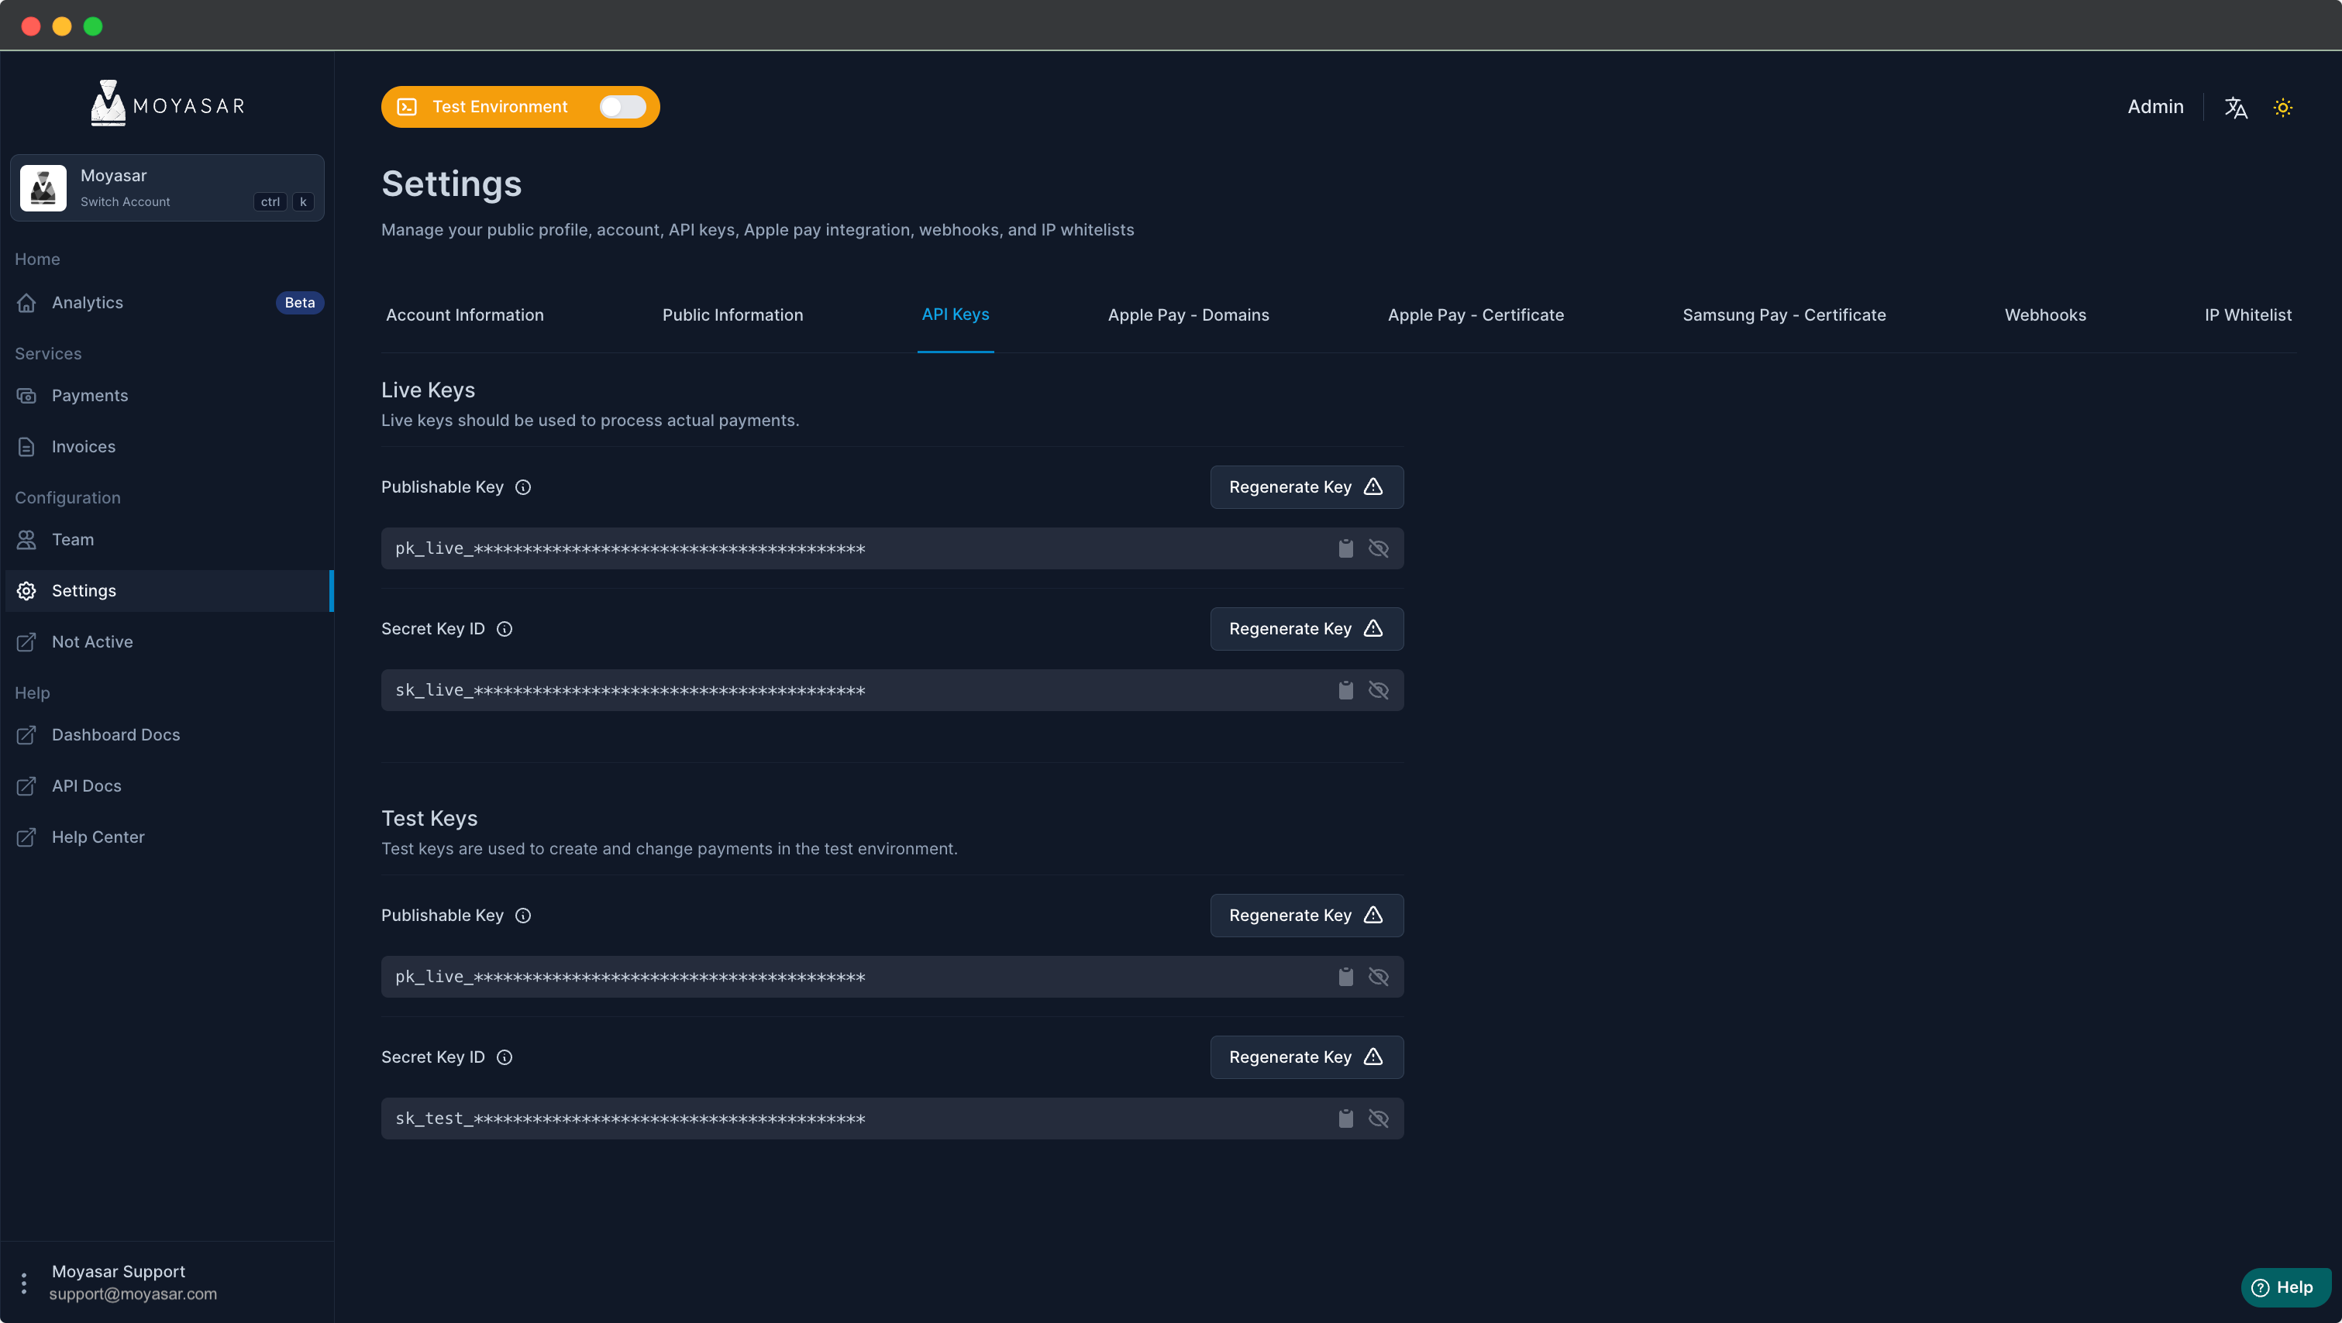This screenshot has width=2342, height=1323.
Task: Open the Help chat widget
Action: (2285, 1287)
